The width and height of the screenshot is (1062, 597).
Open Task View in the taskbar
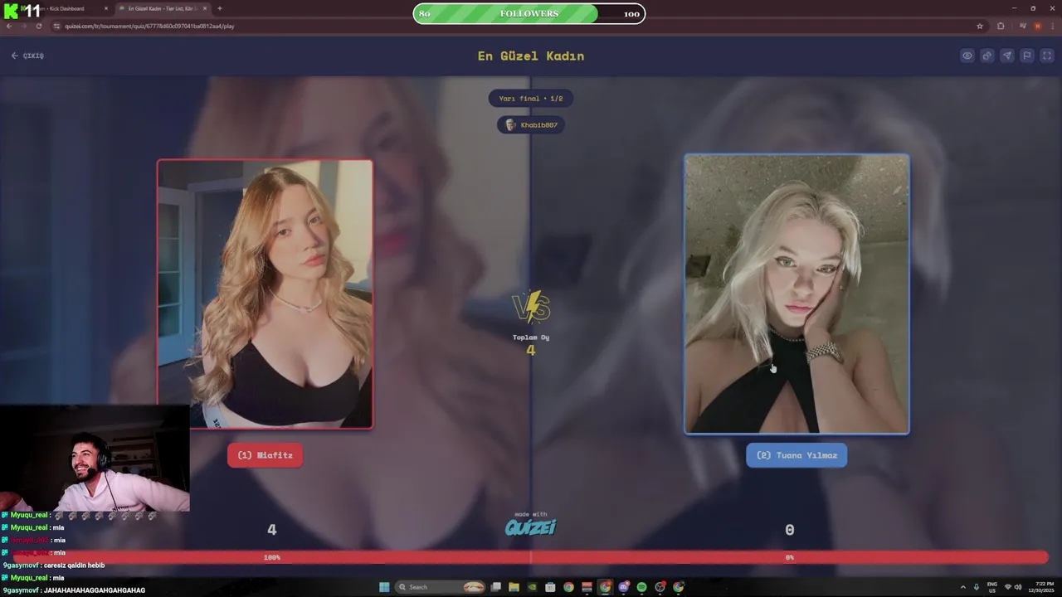(x=495, y=587)
